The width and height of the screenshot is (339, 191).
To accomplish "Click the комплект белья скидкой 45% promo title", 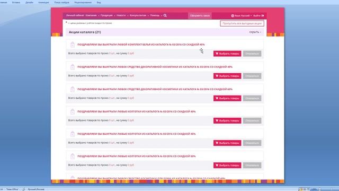I will (141, 45).
